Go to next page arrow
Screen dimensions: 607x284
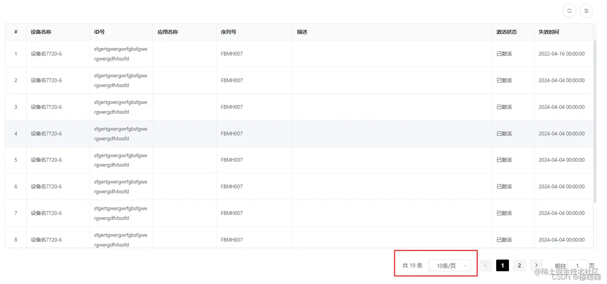click(x=536, y=266)
